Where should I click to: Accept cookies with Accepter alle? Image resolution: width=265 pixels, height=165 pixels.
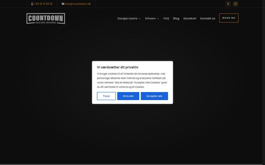point(154,96)
